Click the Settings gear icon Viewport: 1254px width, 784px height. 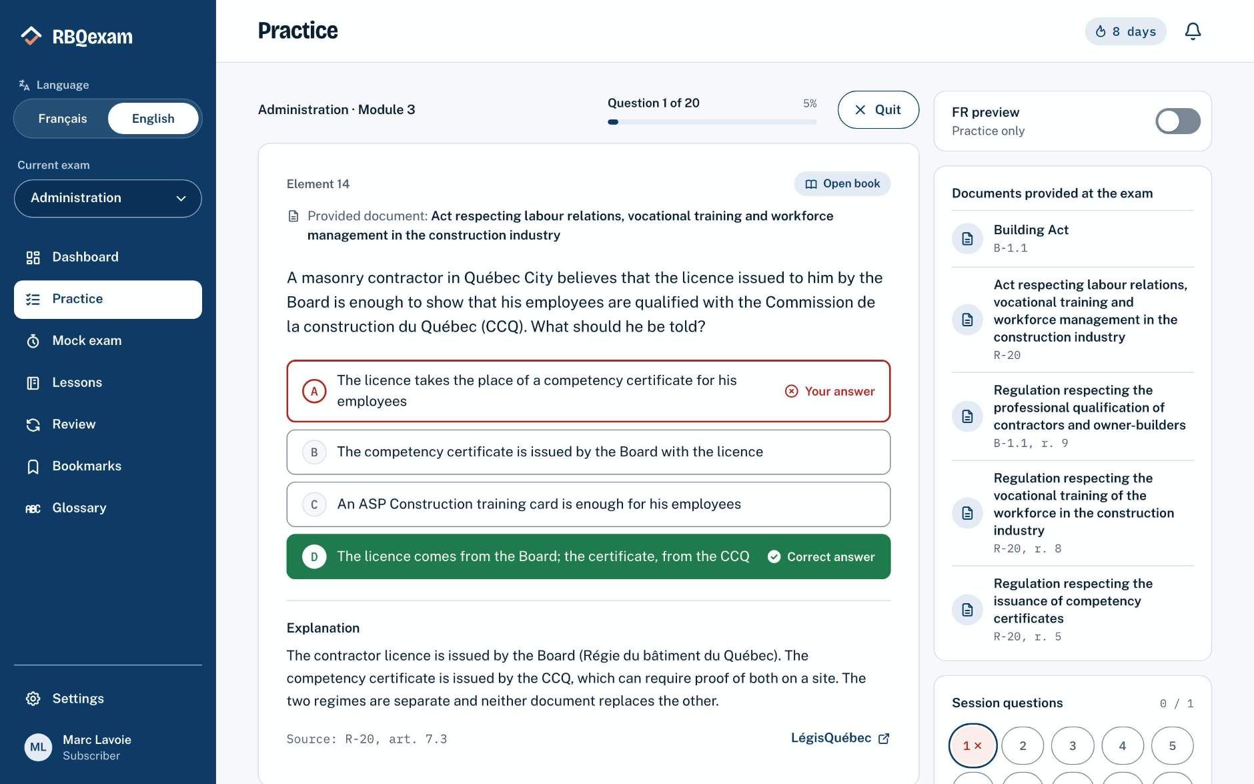tap(33, 699)
